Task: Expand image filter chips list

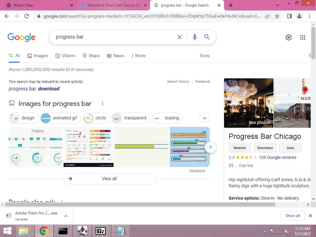Action: pos(205,118)
